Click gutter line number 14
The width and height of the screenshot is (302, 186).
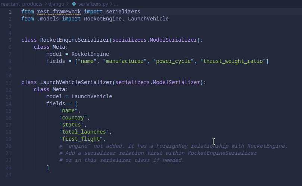click(9, 103)
